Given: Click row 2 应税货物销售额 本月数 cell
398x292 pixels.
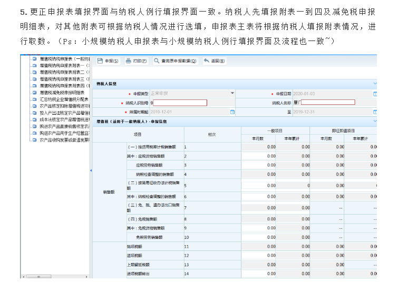Looking at the screenshot, I should 258,156.
